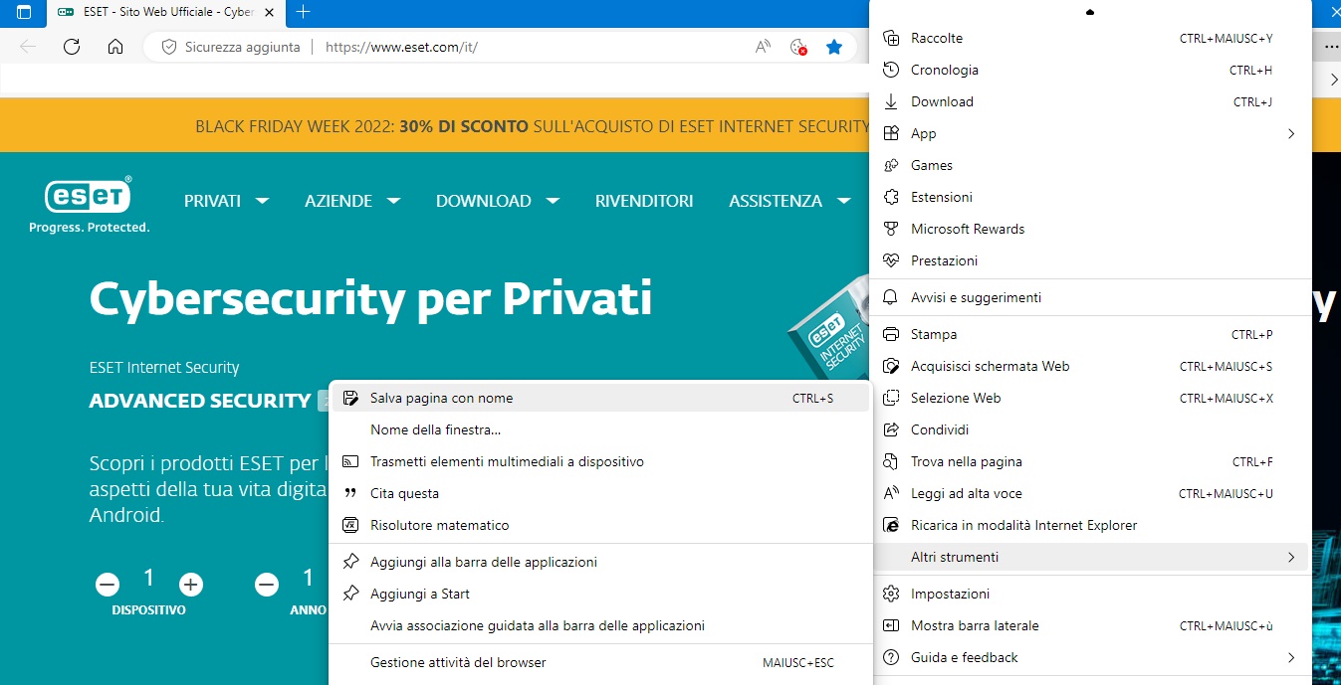Click the Cronologia history clock icon

[x=892, y=70]
